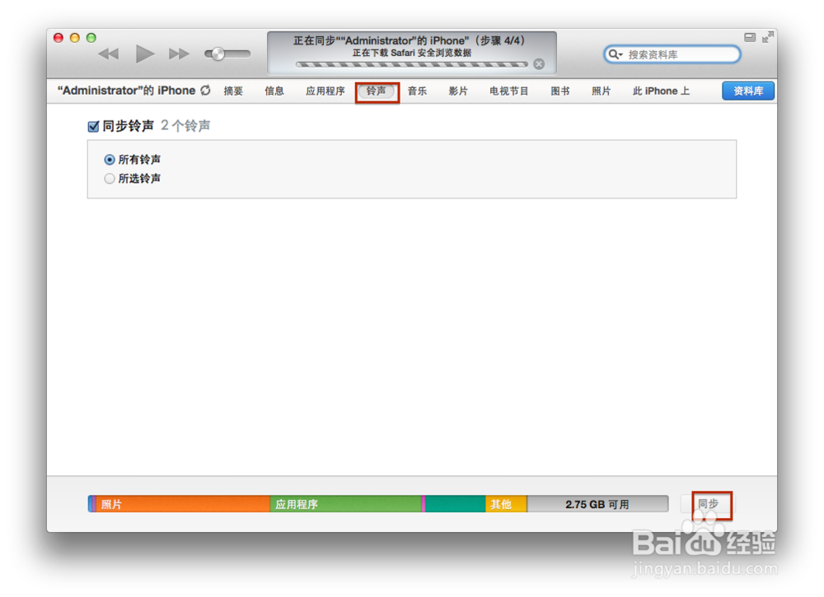This screenshot has width=824, height=597.
Task: Select the 所选铃声 radio button
Action: point(110,179)
